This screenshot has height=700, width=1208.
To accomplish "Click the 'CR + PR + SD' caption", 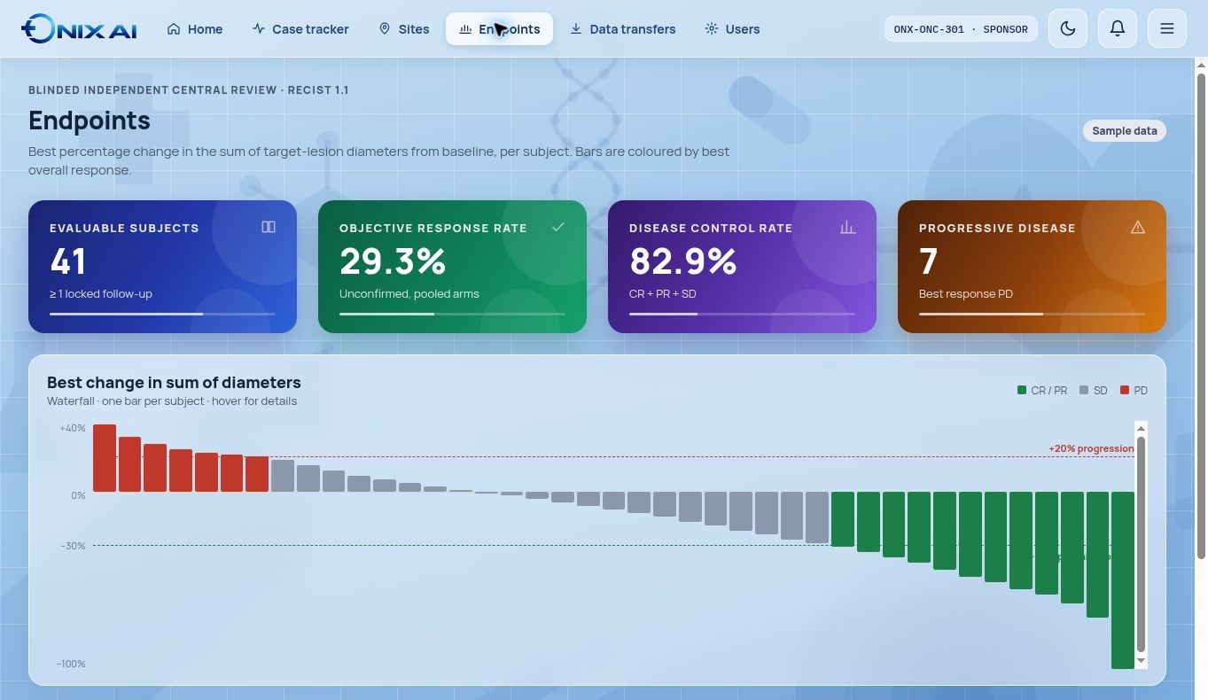I will click(x=662, y=293).
